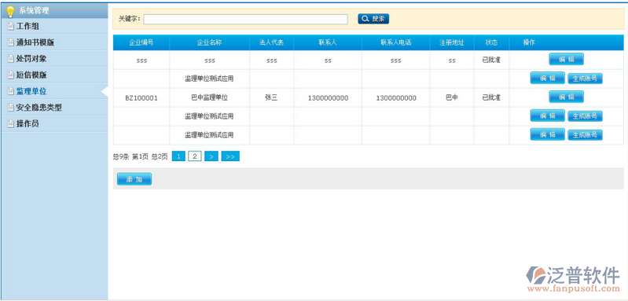Image resolution: width=628 pixels, height=301 pixels.
Task: Click the document icon beside 处罚对象
Action: point(11,59)
